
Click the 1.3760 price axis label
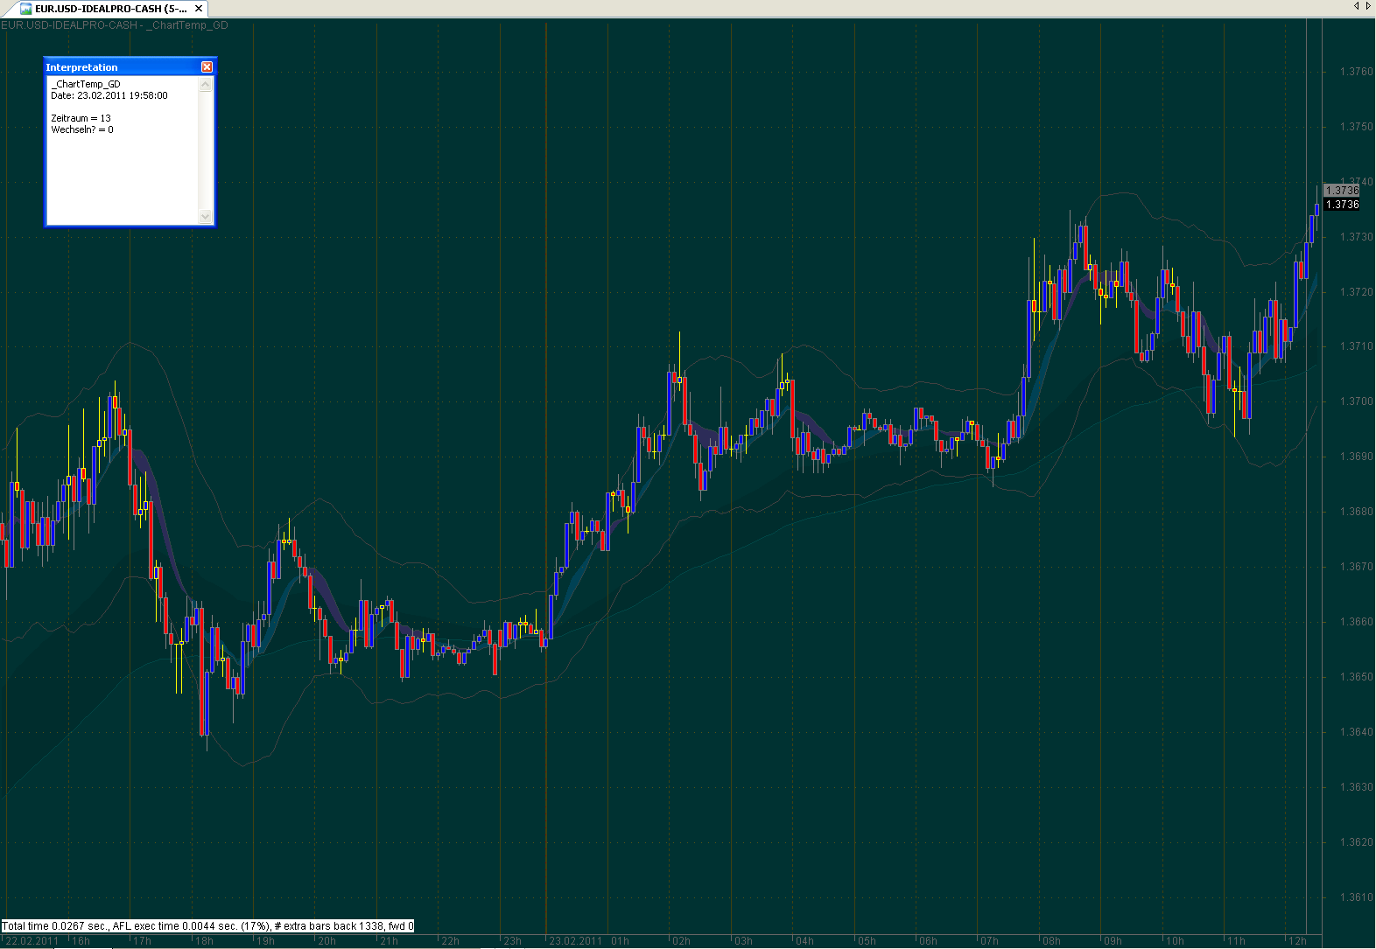(x=1356, y=72)
